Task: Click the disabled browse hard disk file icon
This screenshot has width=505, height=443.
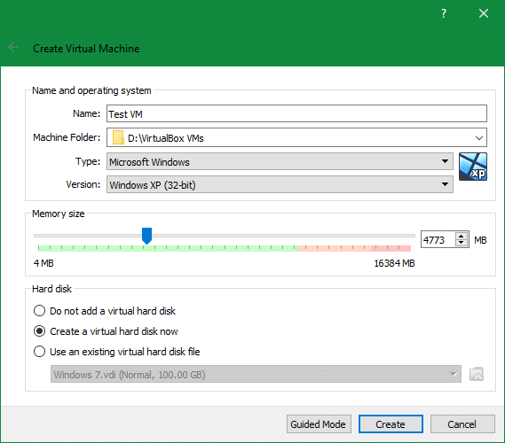Action: (477, 374)
